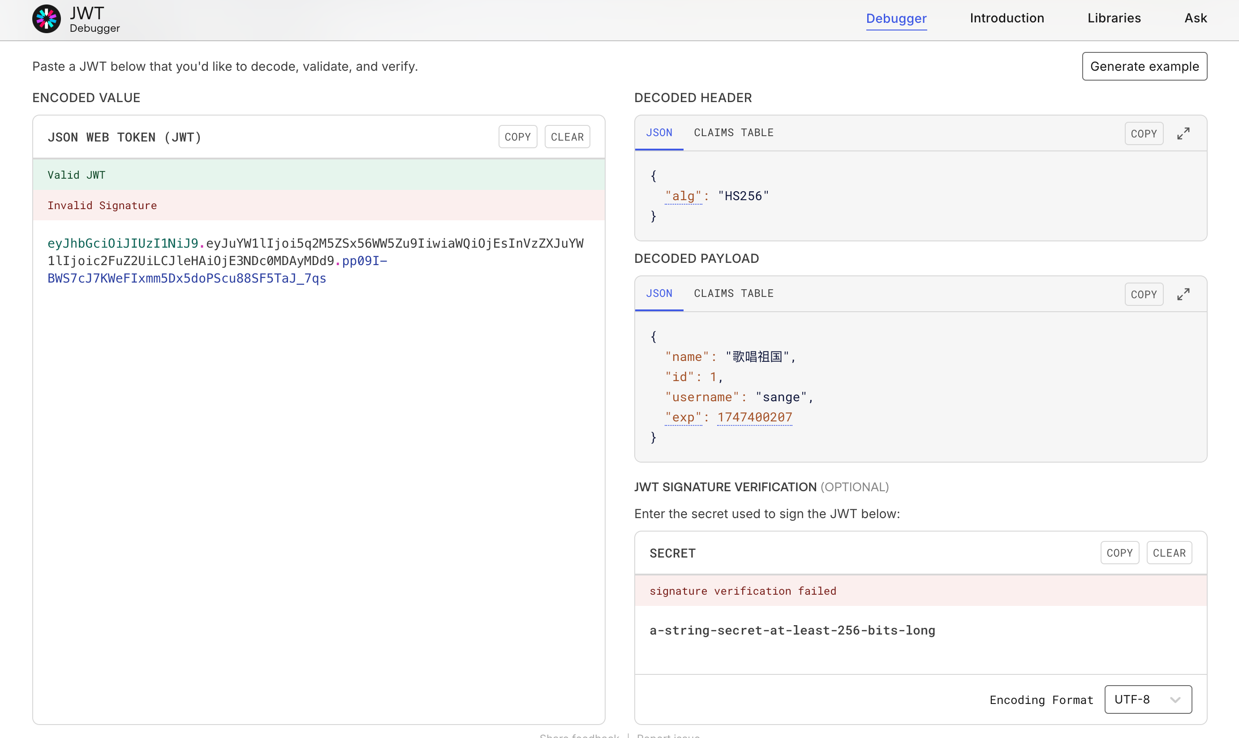Click the JWT Debugger logo icon
1239x738 pixels.
pyautogui.click(x=46, y=19)
